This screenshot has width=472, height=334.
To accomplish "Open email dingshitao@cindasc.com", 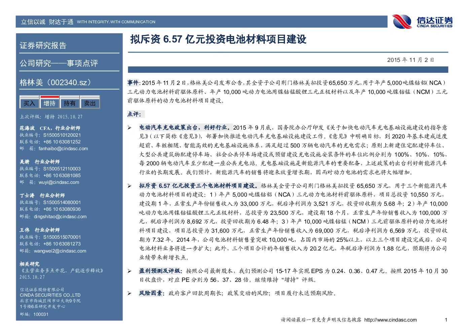I will (x=60, y=216).
